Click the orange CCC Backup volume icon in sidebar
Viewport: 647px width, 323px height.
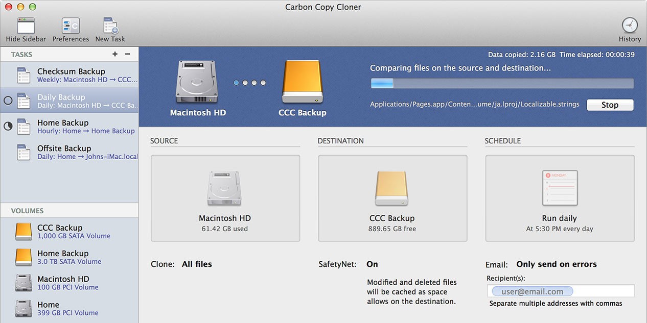(24, 231)
